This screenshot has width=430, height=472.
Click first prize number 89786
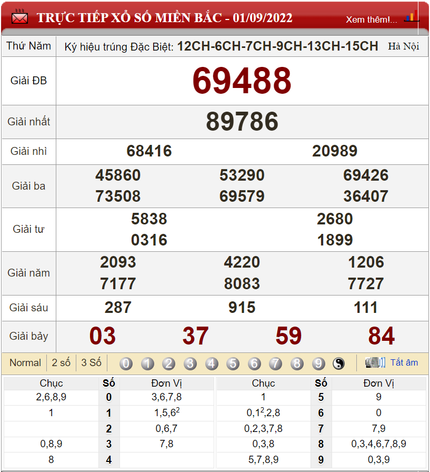(x=242, y=122)
